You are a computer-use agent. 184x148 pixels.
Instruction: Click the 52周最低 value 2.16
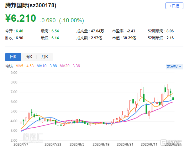[170, 38]
